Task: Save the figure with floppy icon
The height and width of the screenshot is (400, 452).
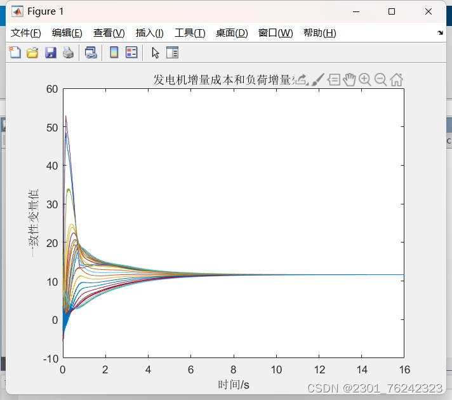Action: pos(50,53)
